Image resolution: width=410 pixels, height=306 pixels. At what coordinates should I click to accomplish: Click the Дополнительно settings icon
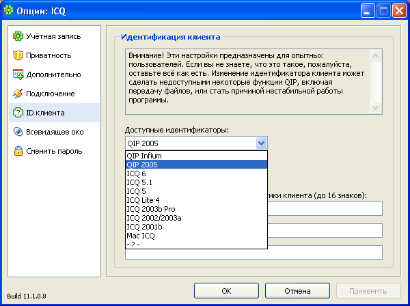coord(18,74)
